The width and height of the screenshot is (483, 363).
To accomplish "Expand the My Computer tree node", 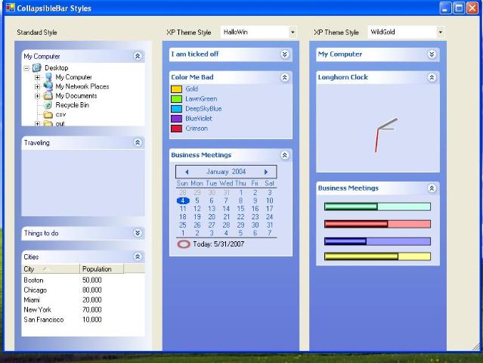I will pos(37,77).
